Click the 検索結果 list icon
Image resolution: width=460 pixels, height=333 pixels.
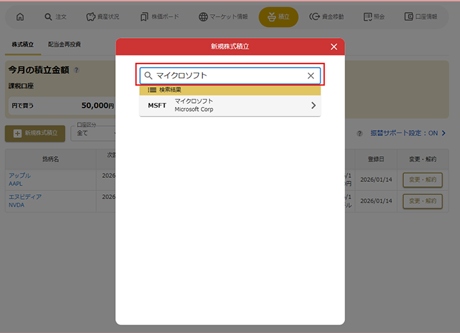coord(152,90)
